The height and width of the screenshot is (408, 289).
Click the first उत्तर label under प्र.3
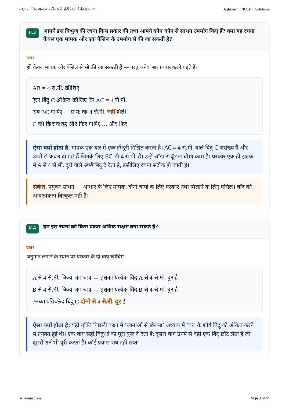pos(30,58)
